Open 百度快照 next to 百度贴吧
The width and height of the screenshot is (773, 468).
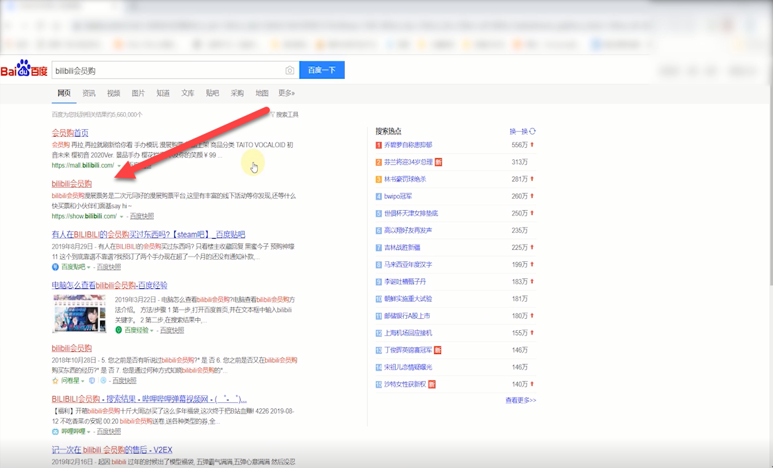click(109, 266)
